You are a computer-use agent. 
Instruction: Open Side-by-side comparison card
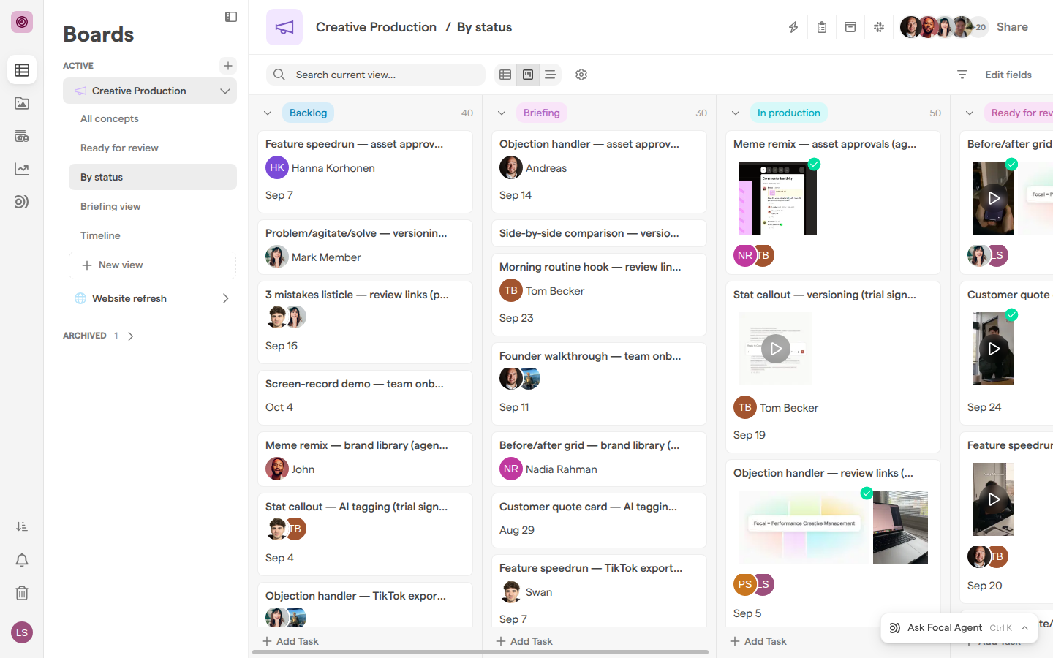pyautogui.click(x=599, y=233)
